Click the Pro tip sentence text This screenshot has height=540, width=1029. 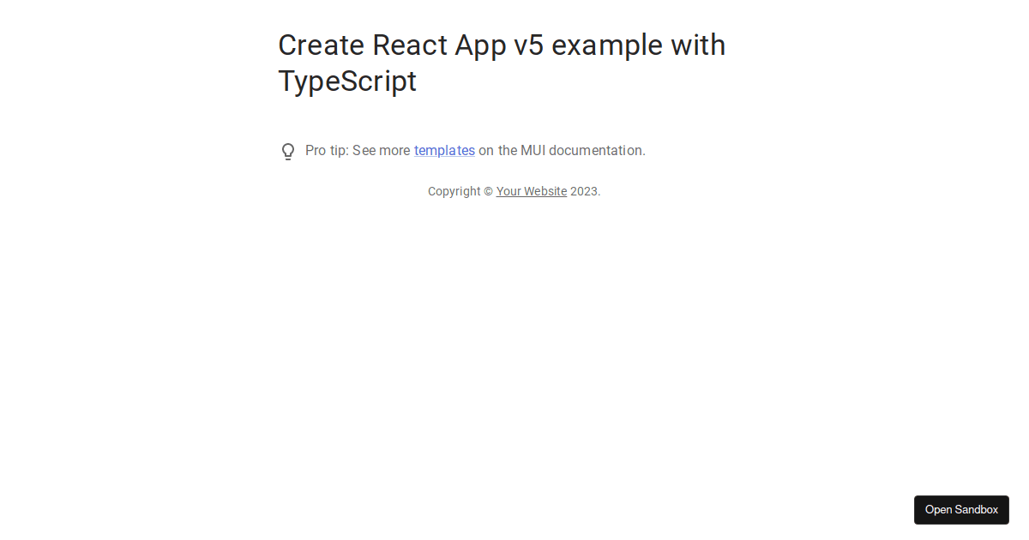pyautogui.click(x=476, y=150)
